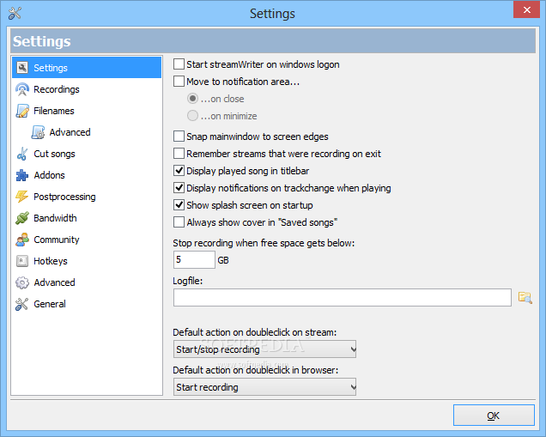Enable Start streamWriter on windows logon
This screenshot has width=546, height=437.
click(x=179, y=64)
